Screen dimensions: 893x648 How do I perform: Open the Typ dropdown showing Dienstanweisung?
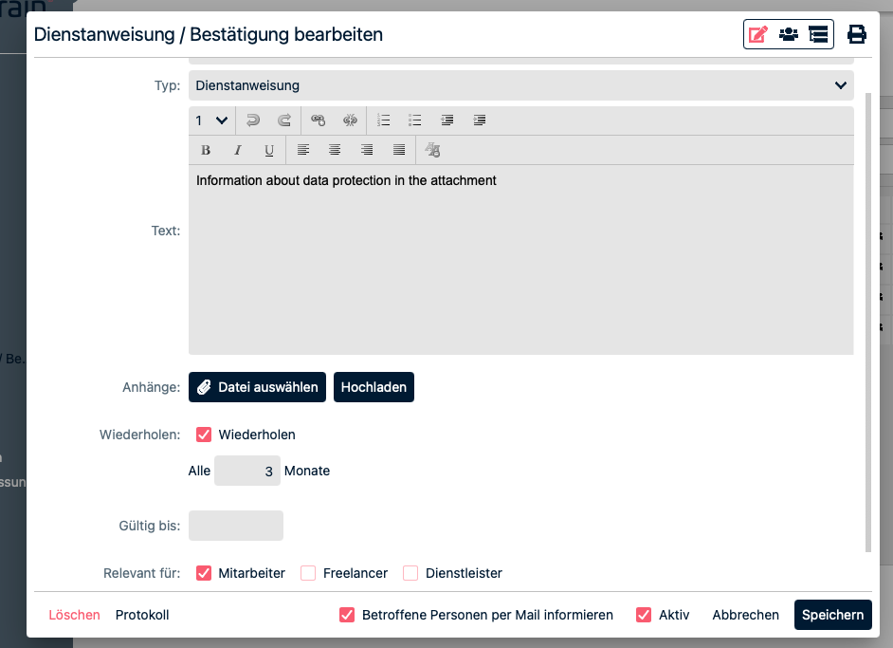520,85
